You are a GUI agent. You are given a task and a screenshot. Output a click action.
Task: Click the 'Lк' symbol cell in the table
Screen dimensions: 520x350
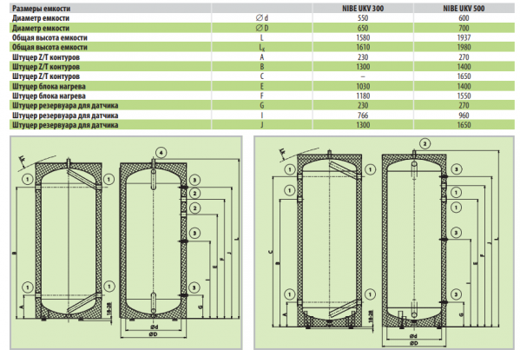pos(262,48)
